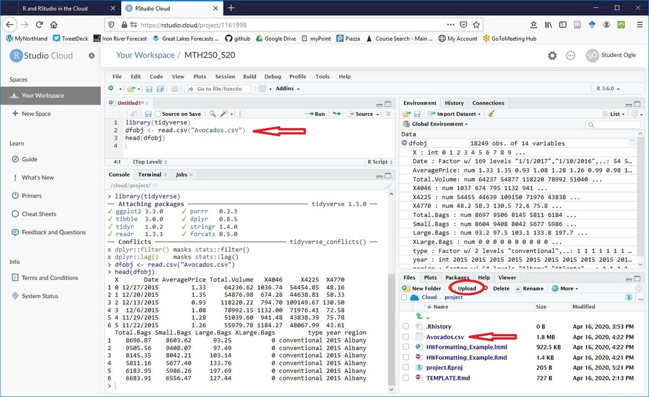649x397 pixels.
Task: Open the Addins dropdown
Action: tap(287, 89)
